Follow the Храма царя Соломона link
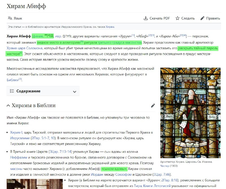 click(x=25, y=48)
